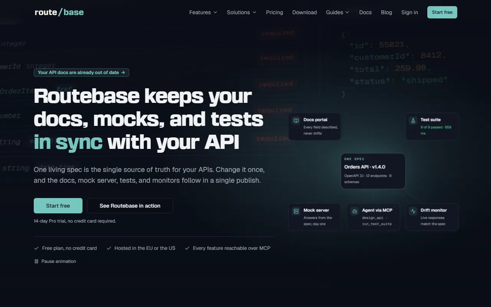Click 'Answers from the spec, day one' text

tap(318, 221)
